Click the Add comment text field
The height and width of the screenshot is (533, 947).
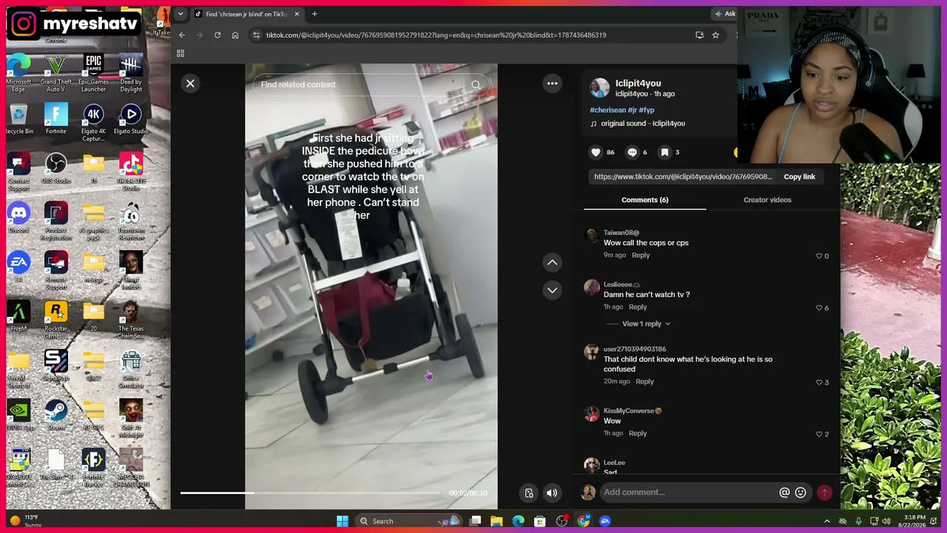coord(688,492)
